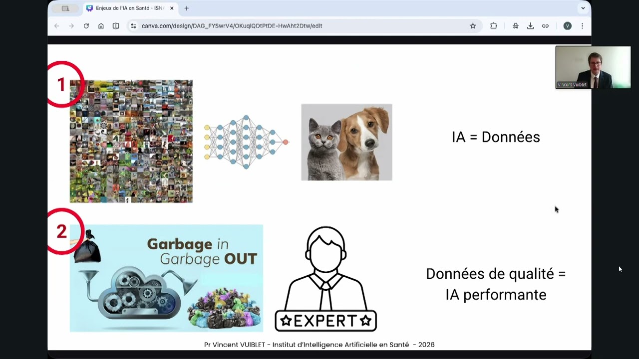The image size is (639, 359).
Task: Open a new browser tab
Action: (187, 8)
